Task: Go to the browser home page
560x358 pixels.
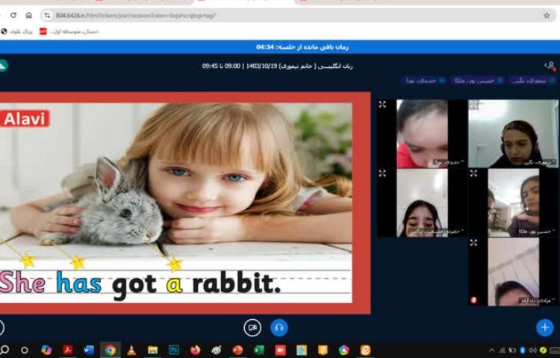Action: click(x=29, y=16)
